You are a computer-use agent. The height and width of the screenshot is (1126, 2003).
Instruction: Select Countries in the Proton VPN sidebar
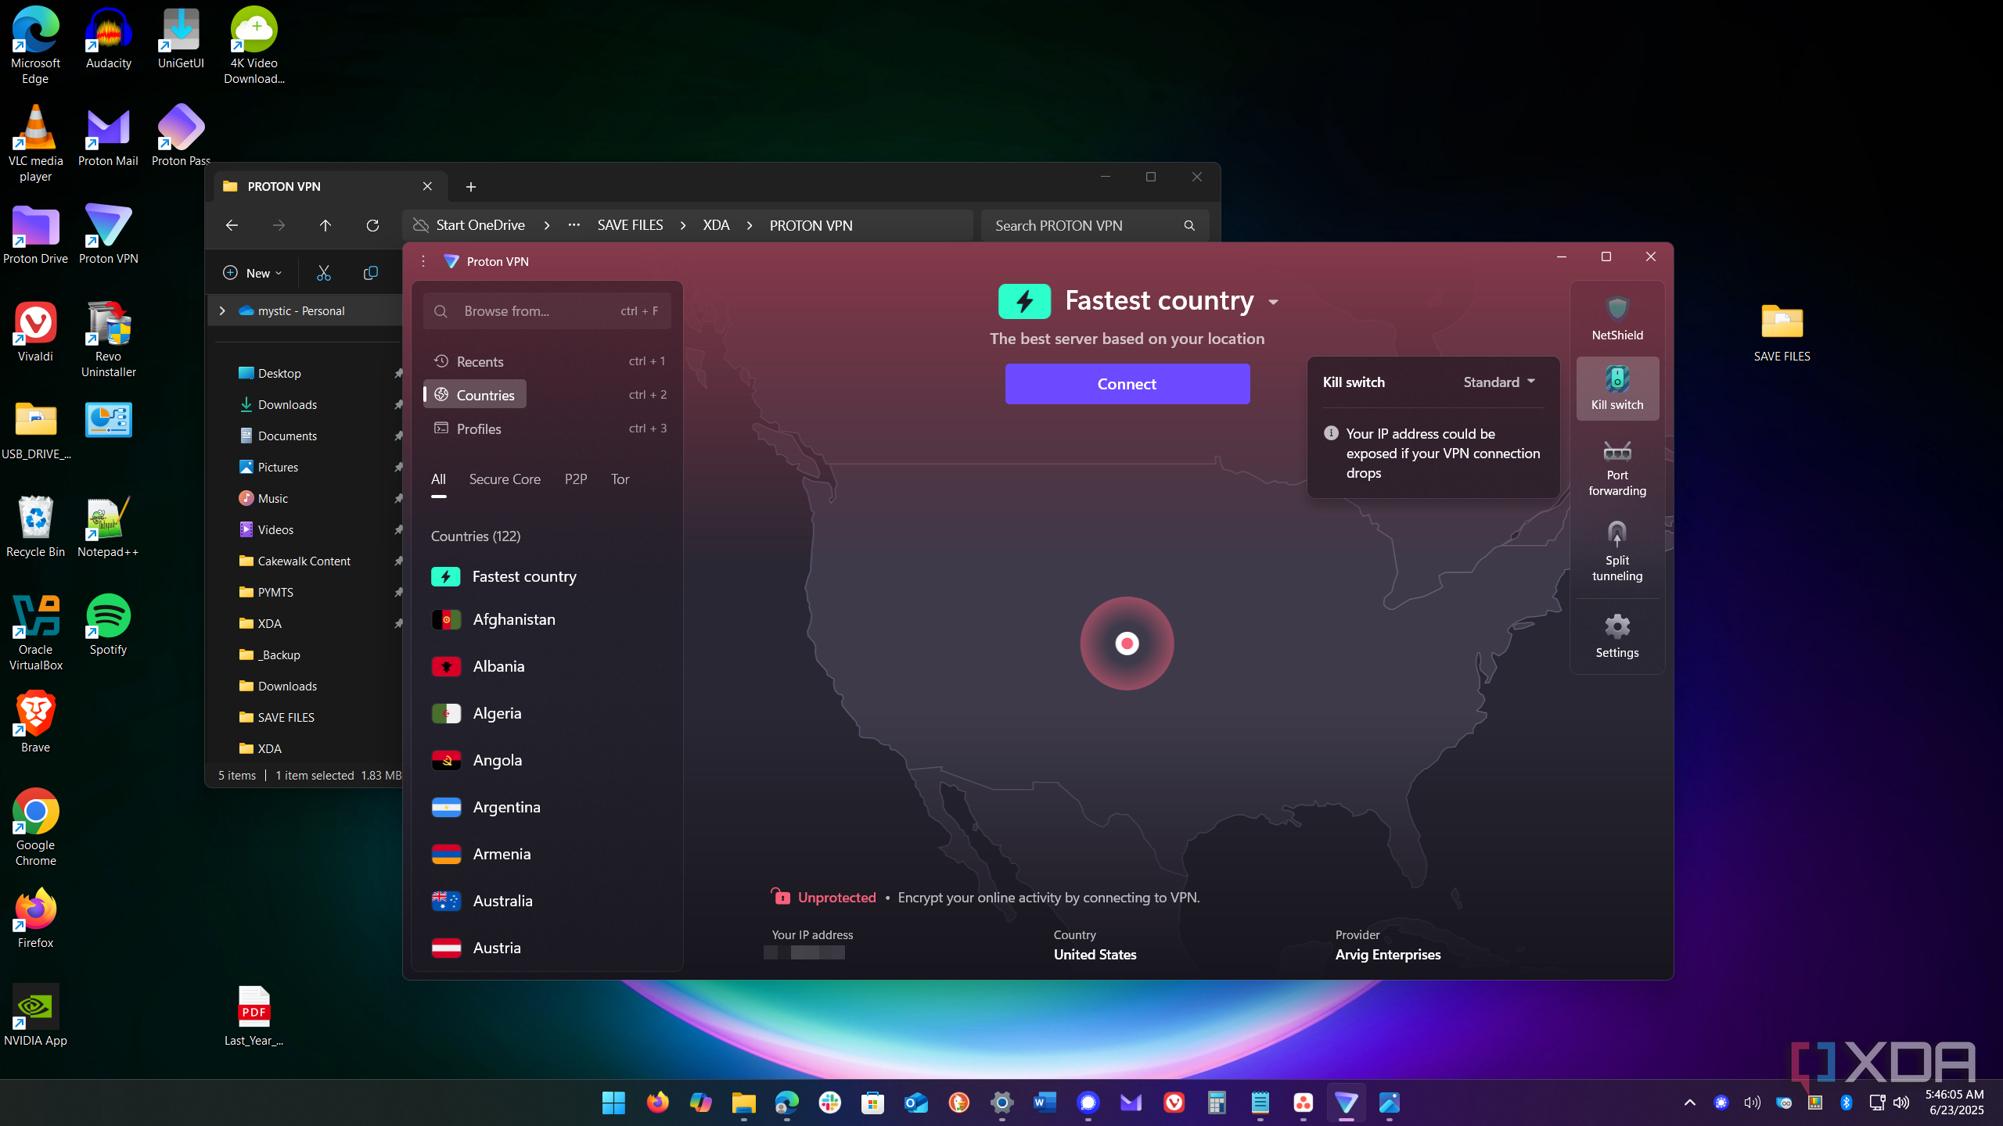[475, 395]
